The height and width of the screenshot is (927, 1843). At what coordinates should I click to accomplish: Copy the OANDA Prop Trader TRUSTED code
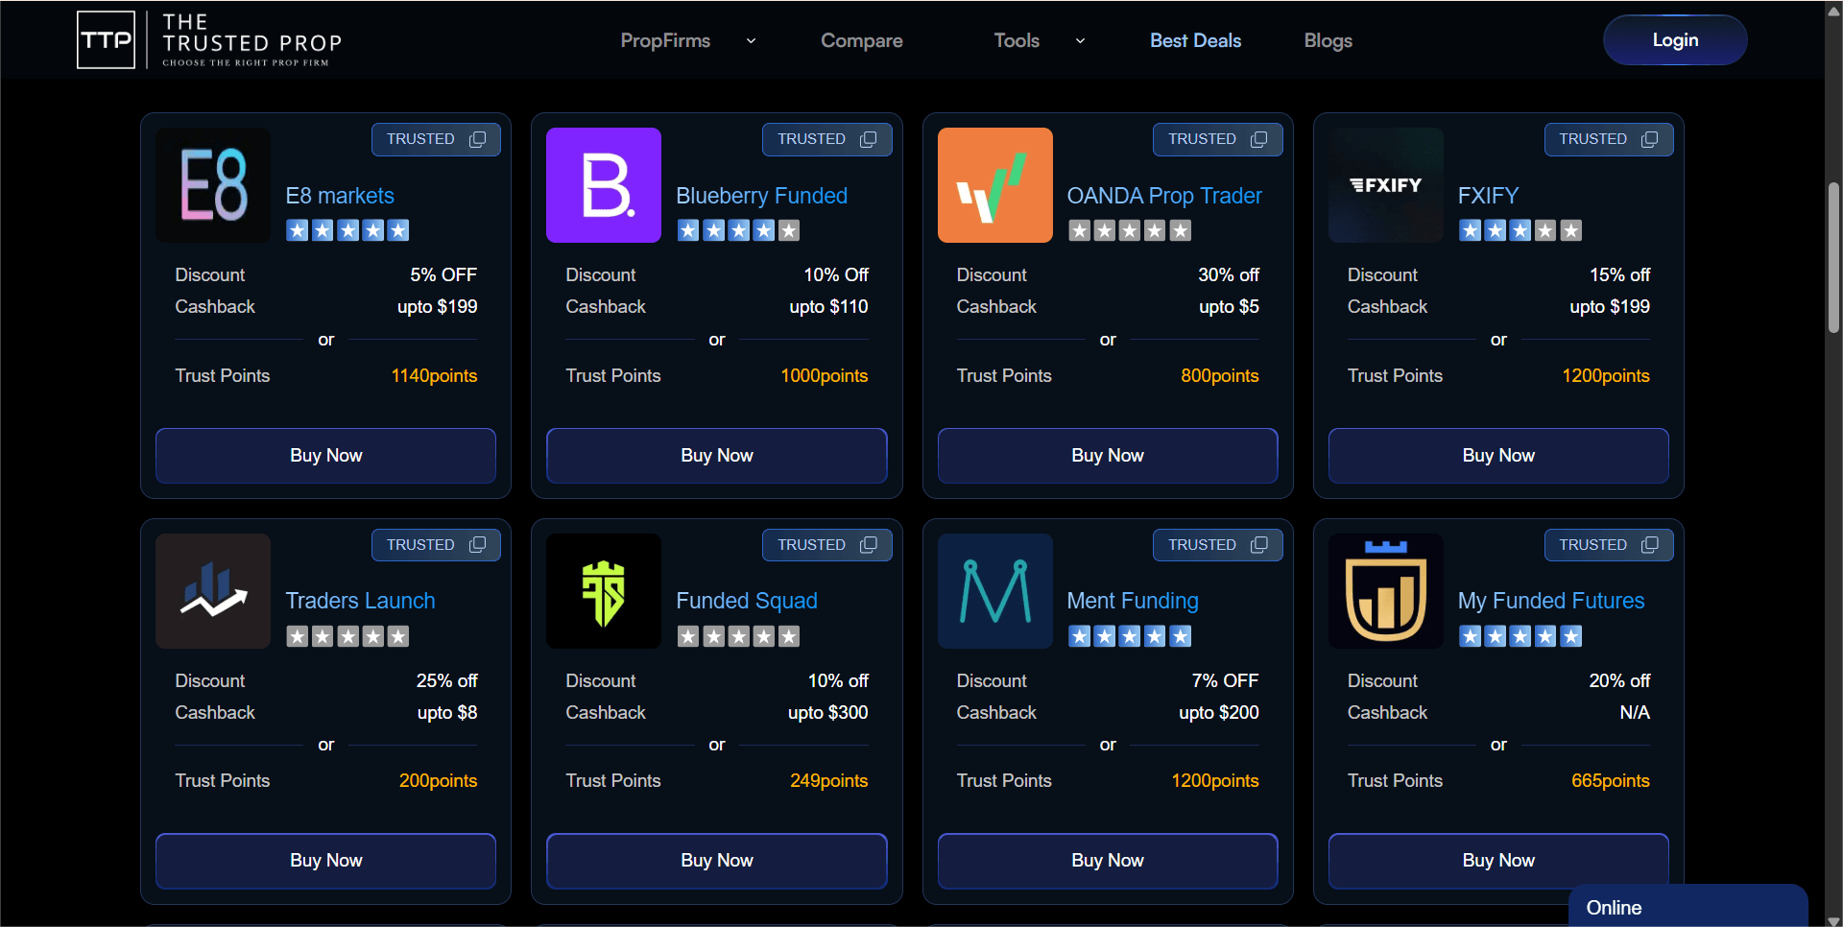[1258, 139]
